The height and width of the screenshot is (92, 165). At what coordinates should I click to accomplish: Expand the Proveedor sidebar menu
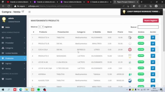click(13, 43)
